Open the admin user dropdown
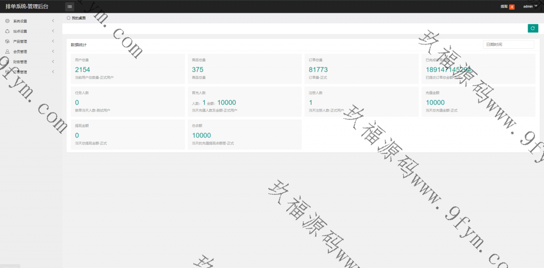Image resolution: width=544 pixels, height=268 pixels. click(x=530, y=6)
